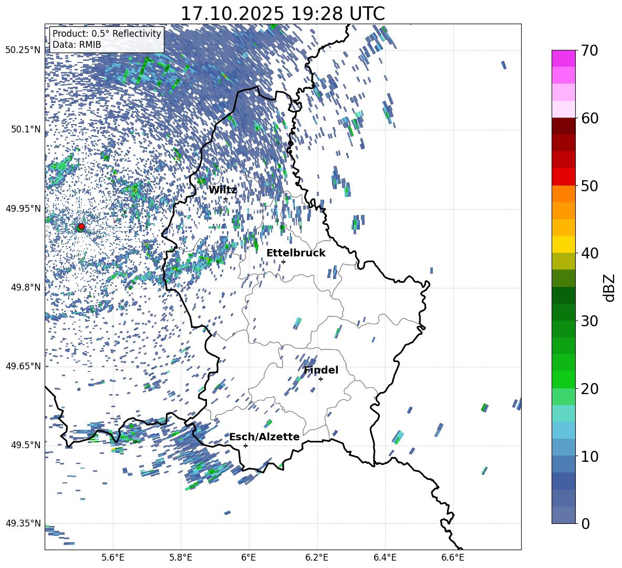Click the 6.4°E longitude label

tap(385, 557)
